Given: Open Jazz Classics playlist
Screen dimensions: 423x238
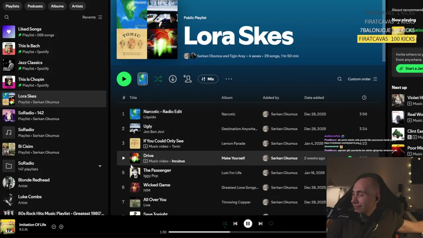Looking at the screenshot, I should 53,65.
